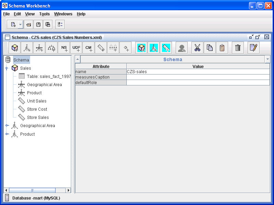The image size is (274, 205).
Task: Click the Save As toolbar icon
Action: (x=48, y=24)
